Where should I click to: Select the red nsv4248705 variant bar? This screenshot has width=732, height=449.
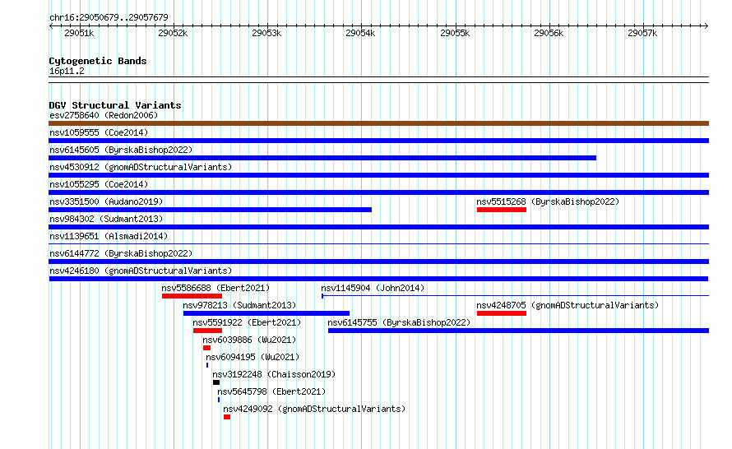(502, 313)
